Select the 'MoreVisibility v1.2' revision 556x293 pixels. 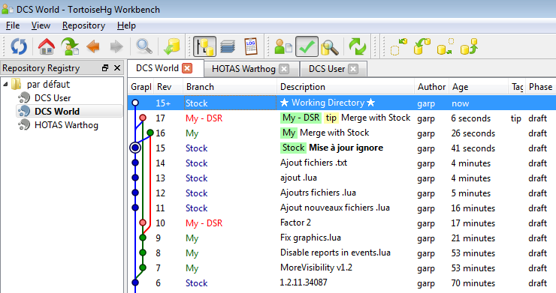click(342, 268)
